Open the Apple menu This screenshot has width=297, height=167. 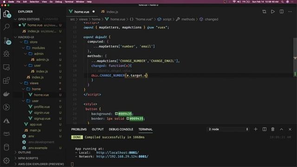tap(4, 2)
